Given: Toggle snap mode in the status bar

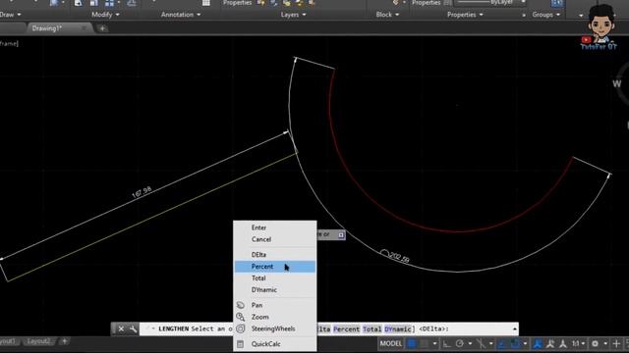Looking at the screenshot, I should click(424, 343).
